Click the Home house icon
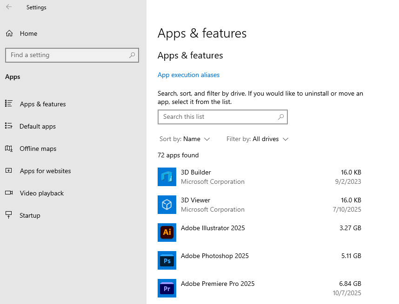This screenshot has width=399, height=304. (8, 33)
